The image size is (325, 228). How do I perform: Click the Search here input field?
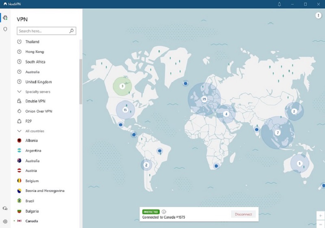(x=46, y=31)
